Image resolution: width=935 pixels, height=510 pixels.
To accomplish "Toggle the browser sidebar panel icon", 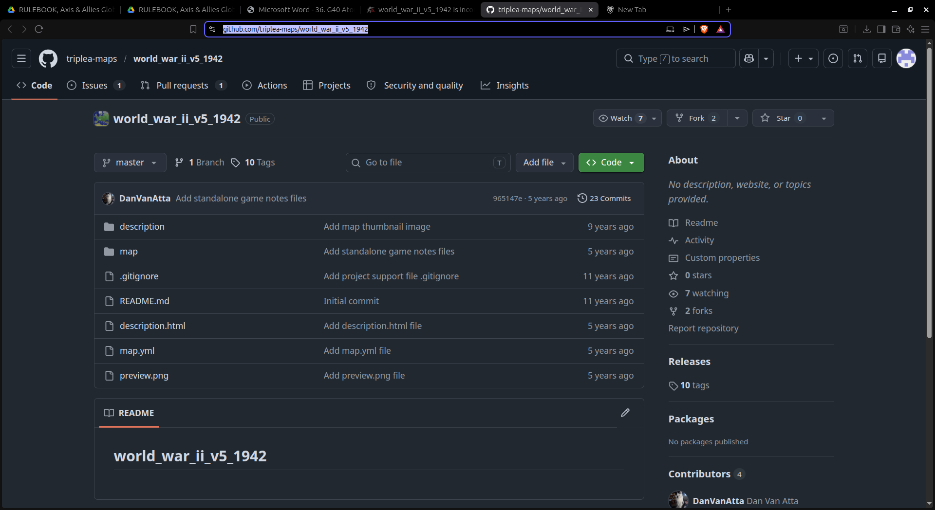I will [x=881, y=29].
